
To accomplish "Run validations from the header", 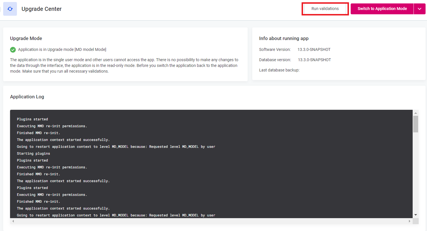I will [325, 9].
